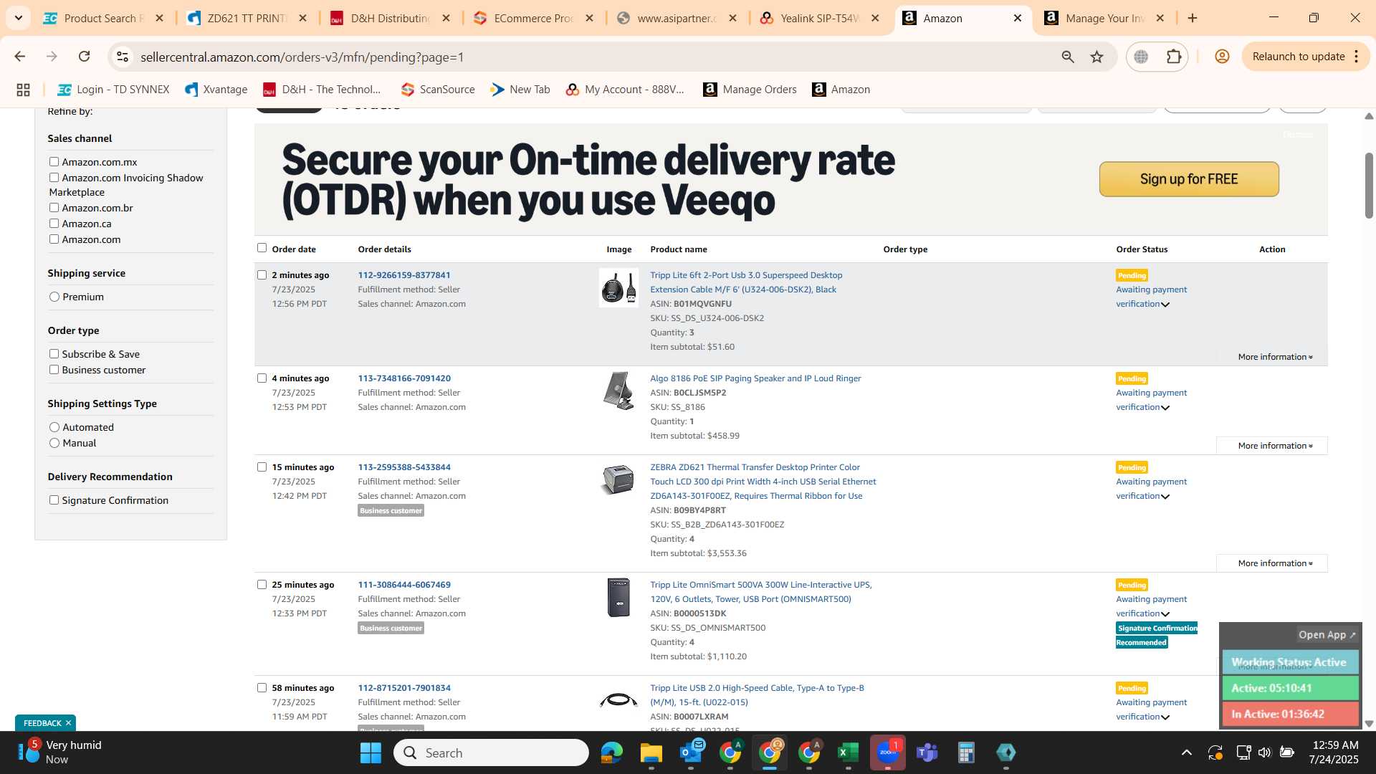Image resolution: width=1376 pixels, height=774 pixels.
Task: Select the Premium shipping service radio
Action: [54, 297]
